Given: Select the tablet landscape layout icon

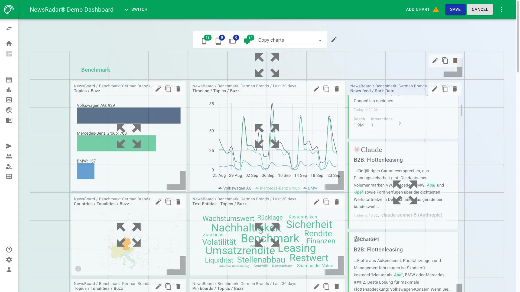Looking at the screenshot, I should pyautogui.click(x=233, y=41).
